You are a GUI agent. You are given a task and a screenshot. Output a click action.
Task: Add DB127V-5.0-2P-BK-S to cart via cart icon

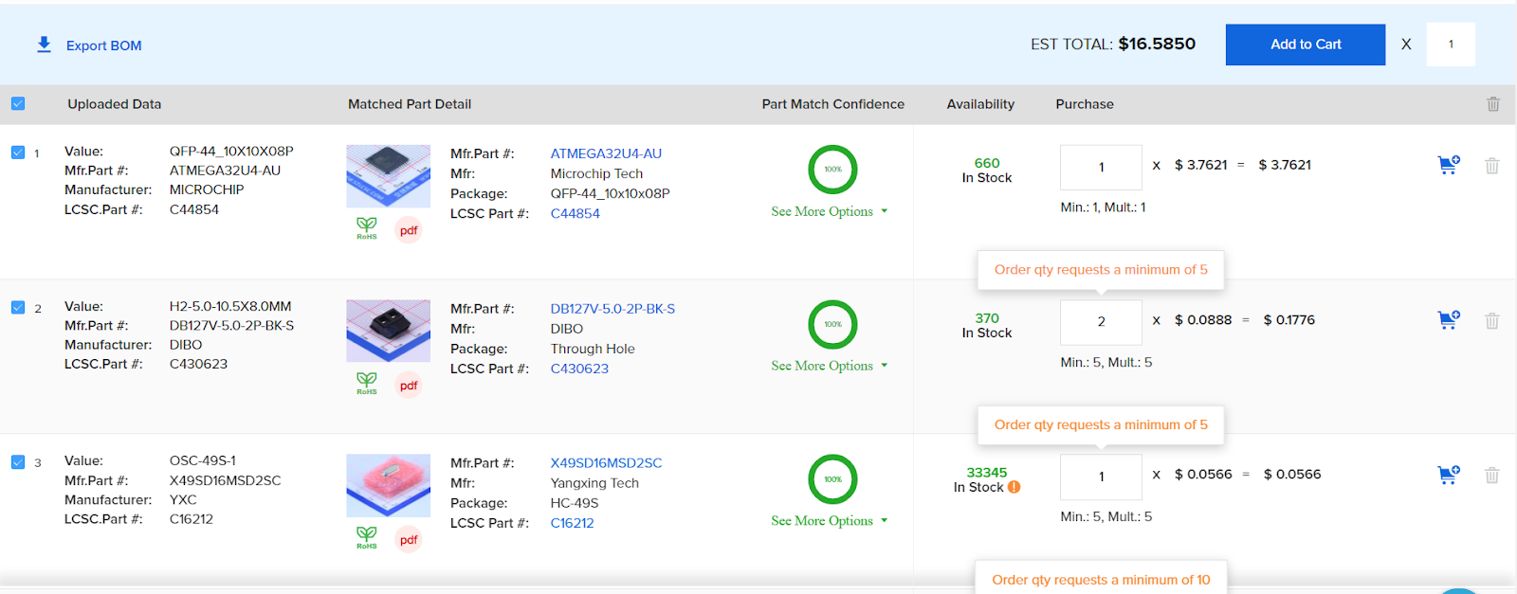tap(1448, 320)
